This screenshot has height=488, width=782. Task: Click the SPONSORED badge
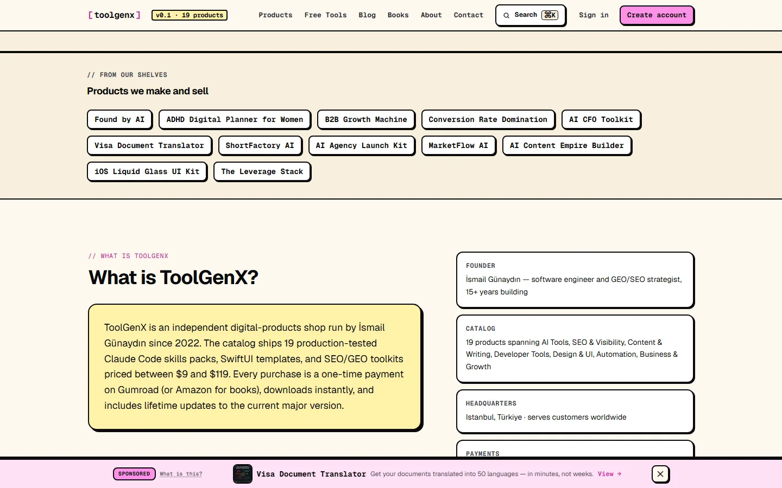pos(134,474)
